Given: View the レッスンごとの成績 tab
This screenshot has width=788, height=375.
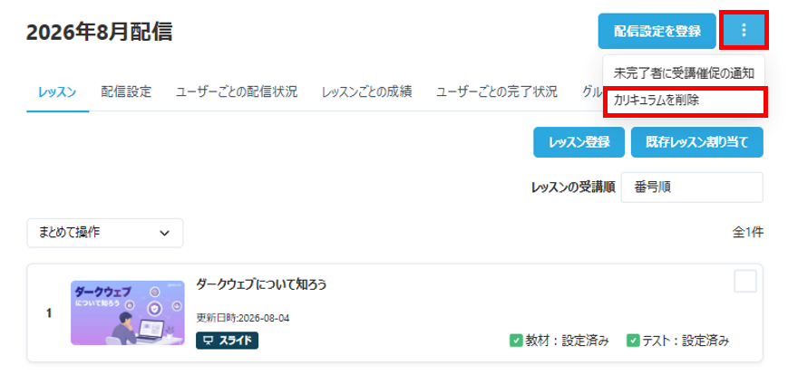Looking at the screenshot, I should 367,92.
